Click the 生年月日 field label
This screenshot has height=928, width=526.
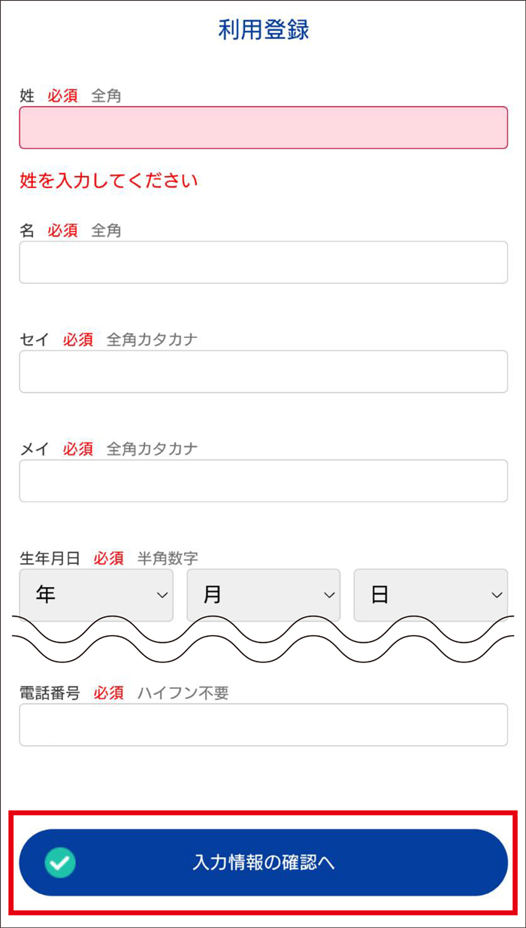[x=50, y=558]
